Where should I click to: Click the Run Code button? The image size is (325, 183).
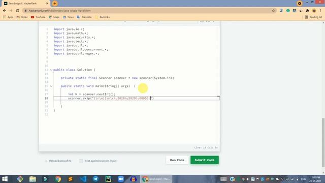pos(177,160)
